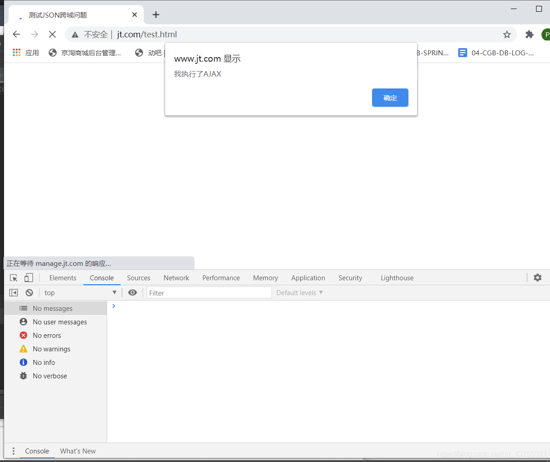Screen dimensions: 550x462
Task: Toggle the device toolbar in DevTools
Action: (29, 278)
